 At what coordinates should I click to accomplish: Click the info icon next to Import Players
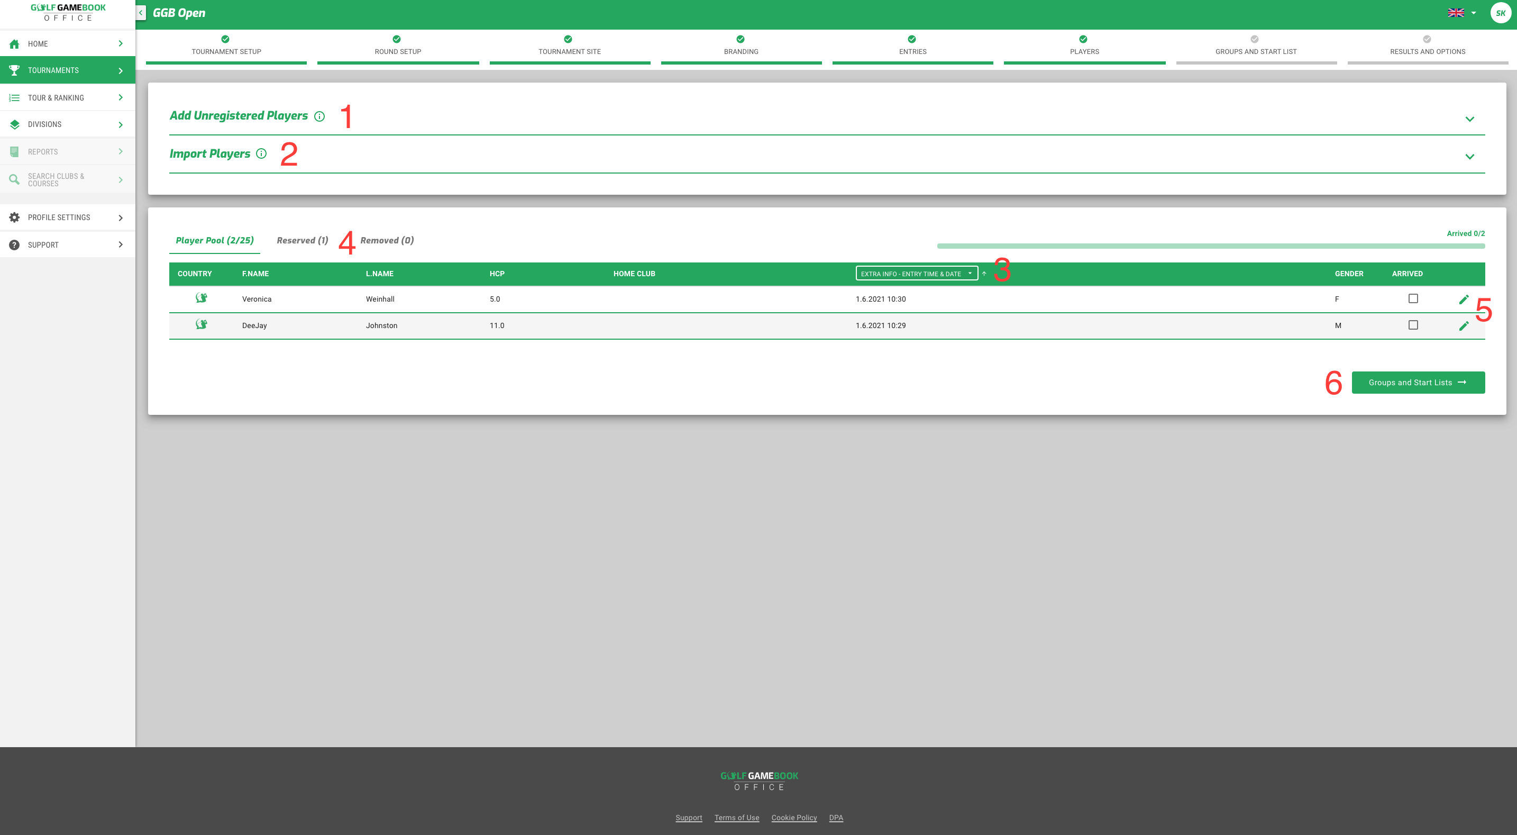pyautogui.click(x=261, y=154)
